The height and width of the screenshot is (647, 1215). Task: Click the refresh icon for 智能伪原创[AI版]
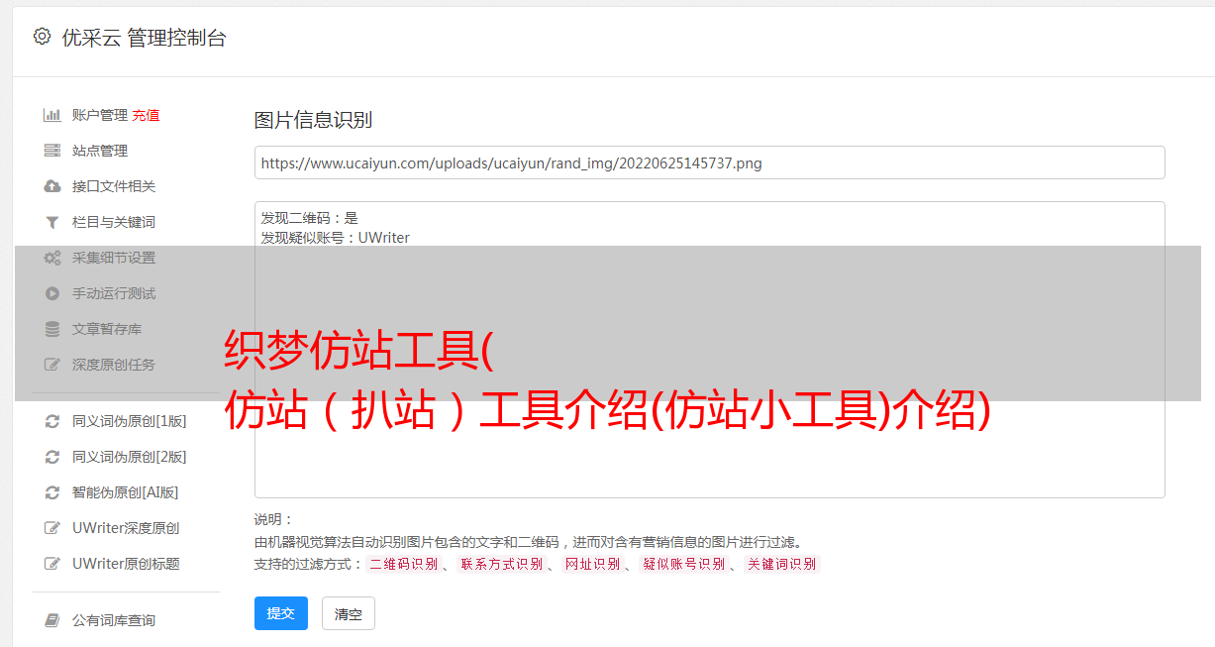tap(52, 492)
